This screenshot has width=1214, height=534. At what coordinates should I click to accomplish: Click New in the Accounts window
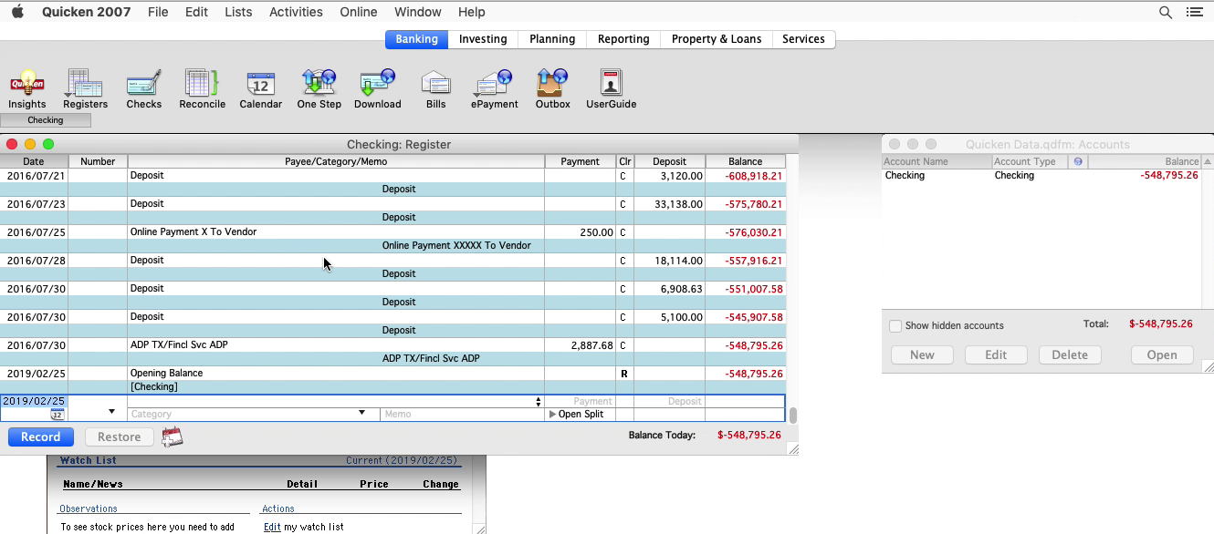[x=922, y=354]
